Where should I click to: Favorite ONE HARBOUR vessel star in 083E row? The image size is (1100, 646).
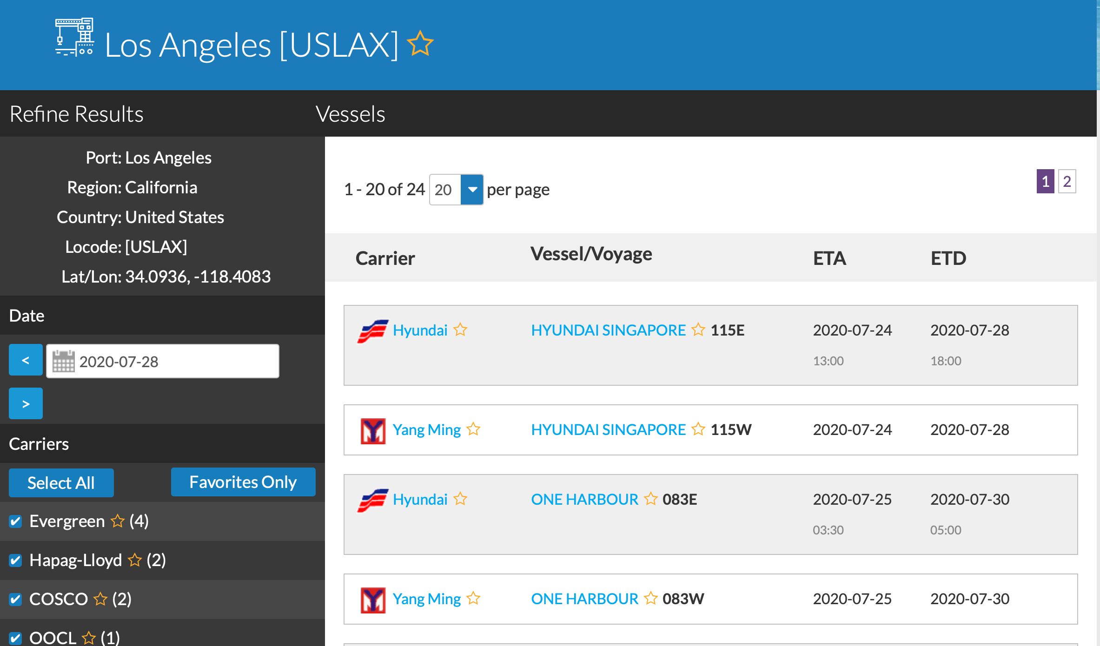(650, 499)
